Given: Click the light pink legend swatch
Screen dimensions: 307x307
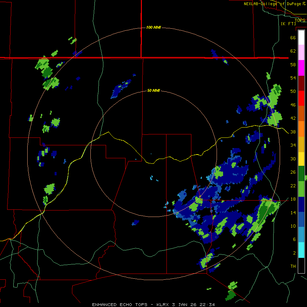Looking at the screenshot, I should (x=301, y=53).
